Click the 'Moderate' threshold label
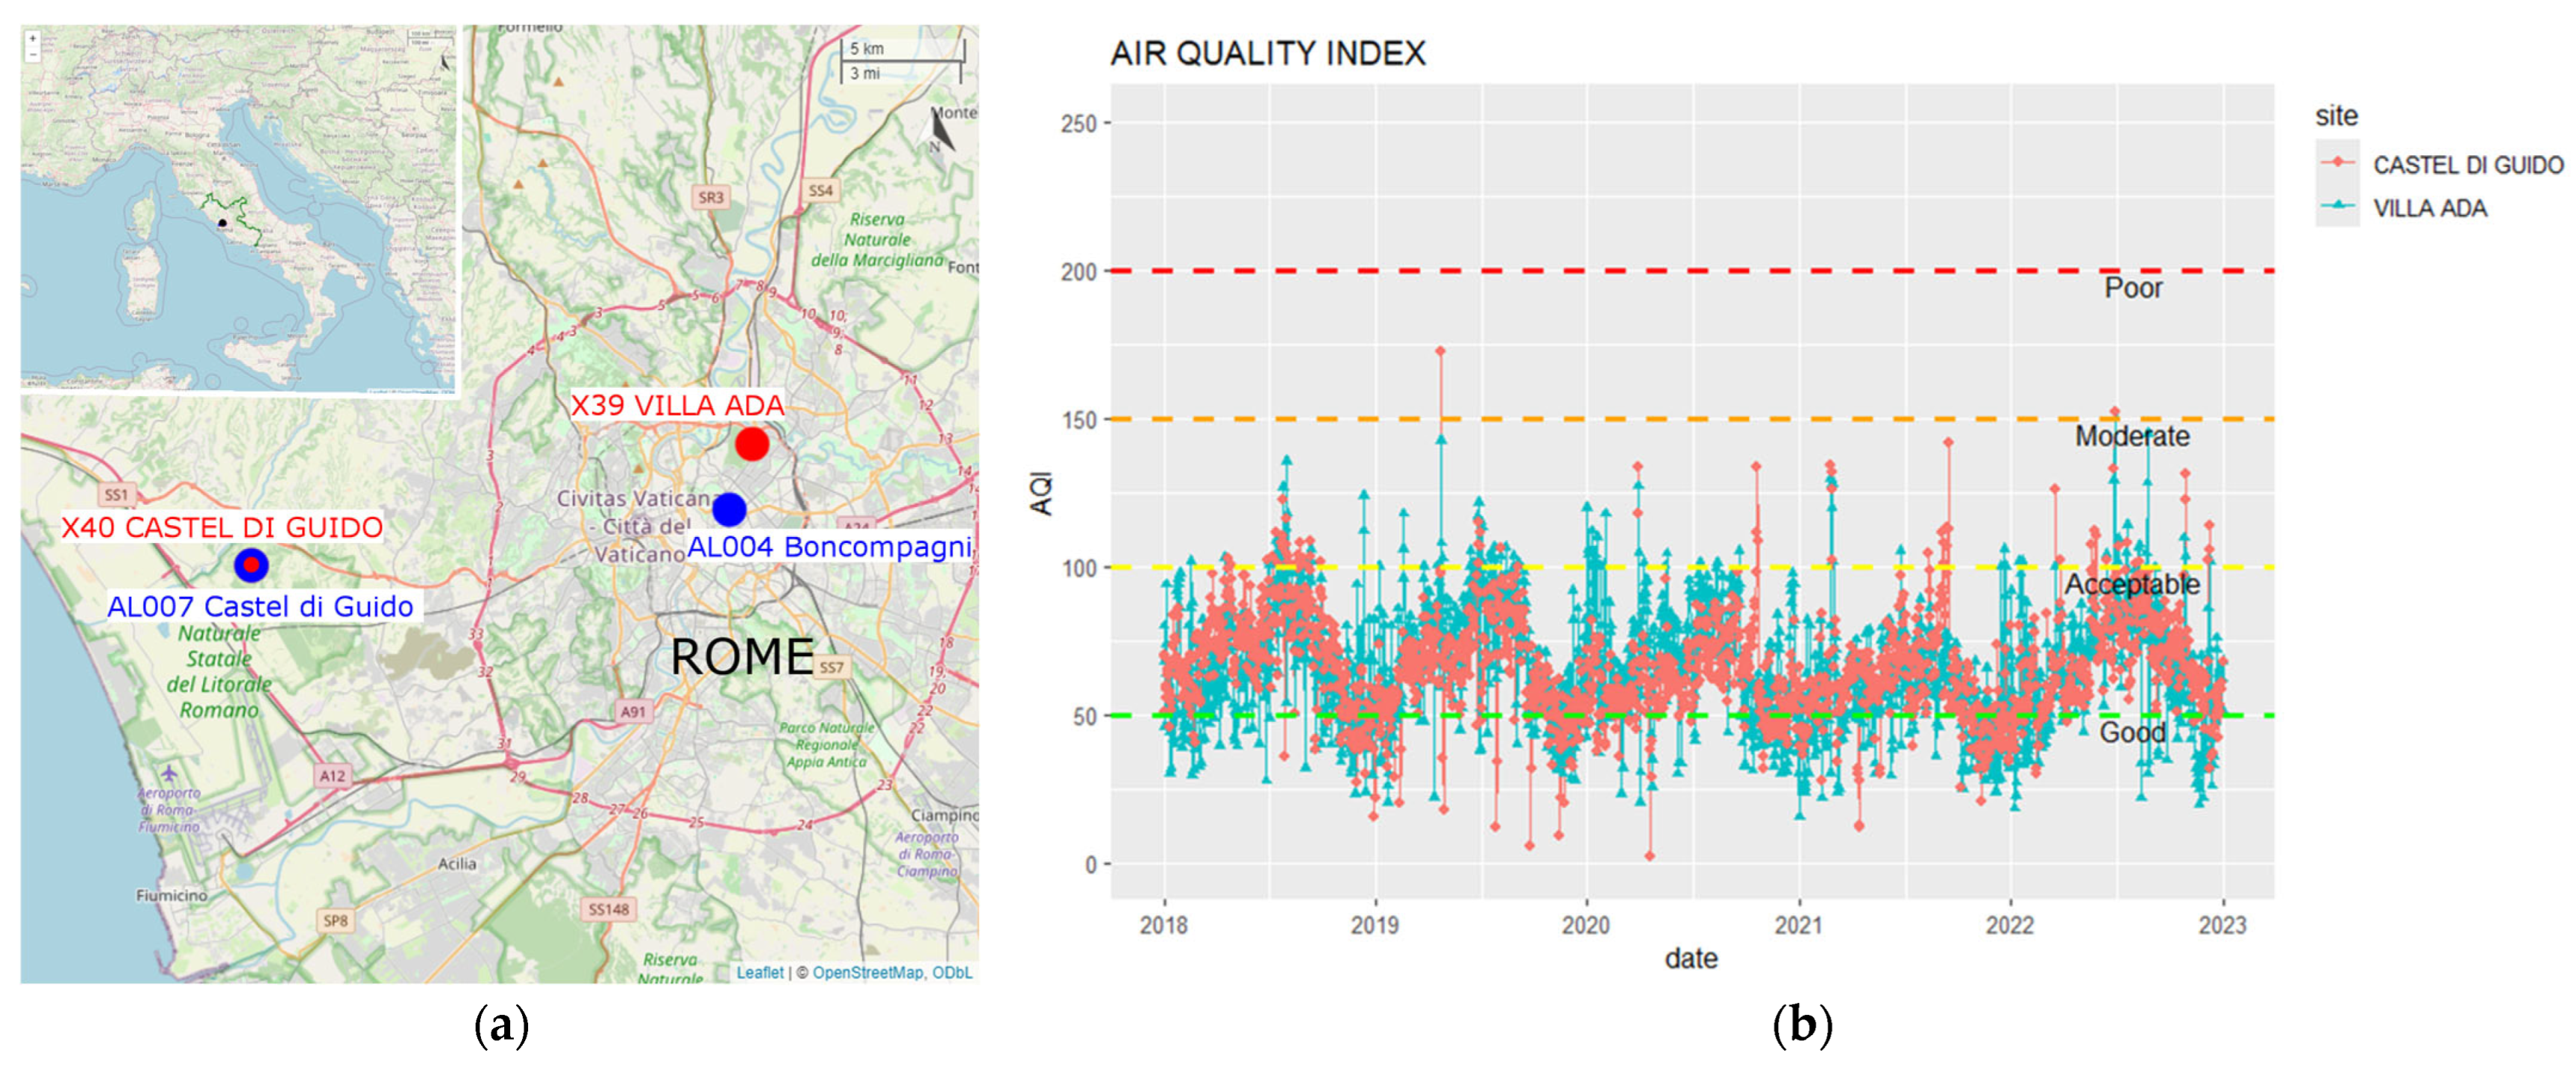This screenshot has height=1068, width=2576. coord(2132,436)
